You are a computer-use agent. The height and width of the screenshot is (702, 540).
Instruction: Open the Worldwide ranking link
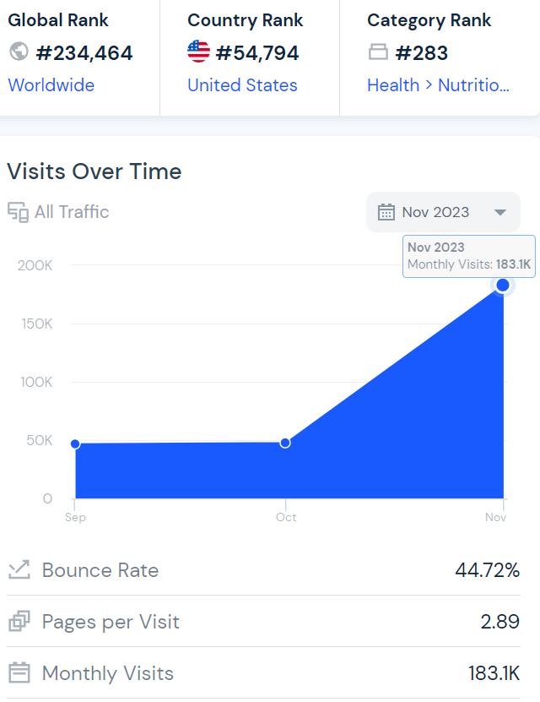(51, 85)
